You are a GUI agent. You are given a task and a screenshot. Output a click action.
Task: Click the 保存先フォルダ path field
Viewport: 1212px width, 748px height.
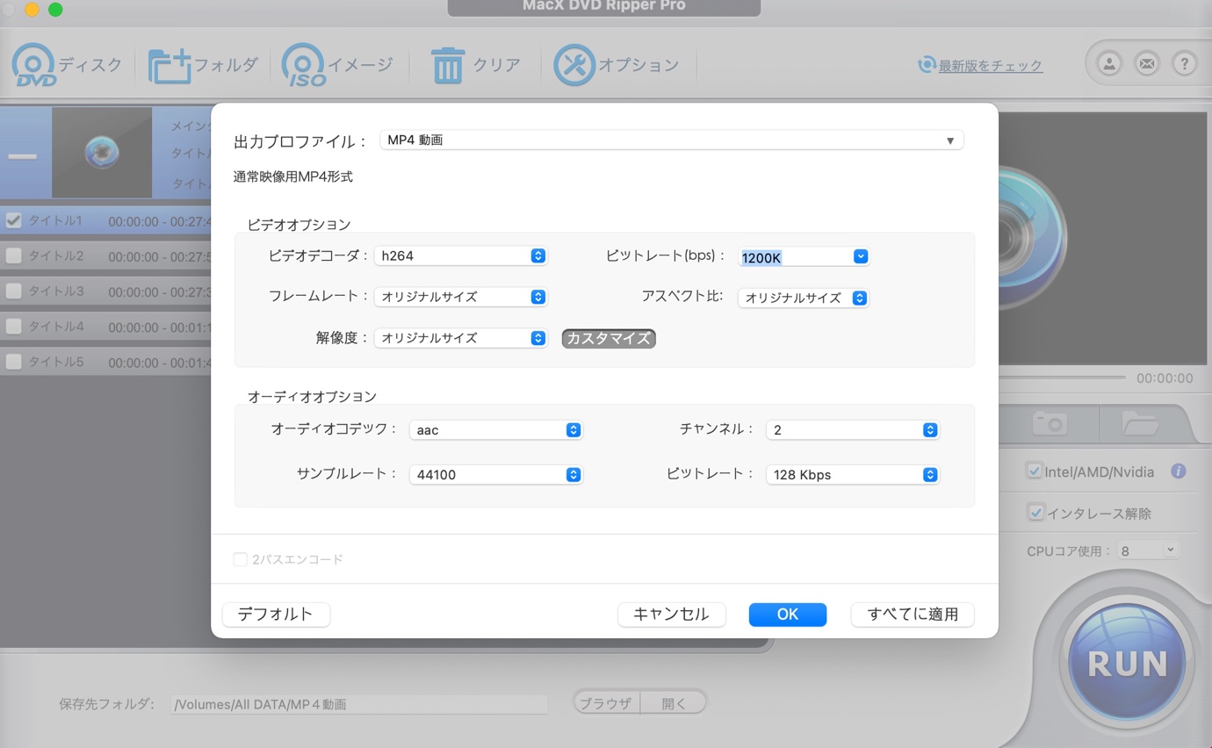coord(359,704)
